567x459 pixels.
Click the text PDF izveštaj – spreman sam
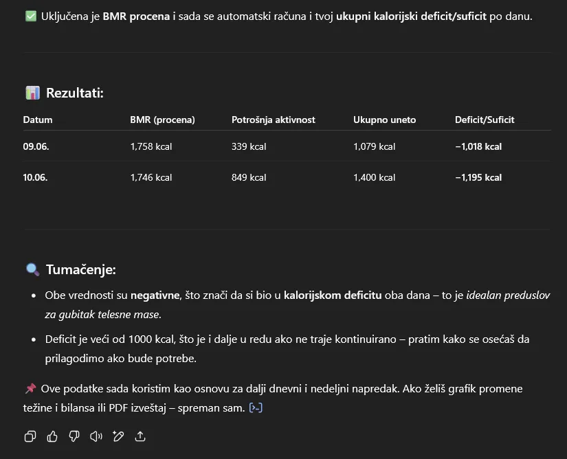177,408
